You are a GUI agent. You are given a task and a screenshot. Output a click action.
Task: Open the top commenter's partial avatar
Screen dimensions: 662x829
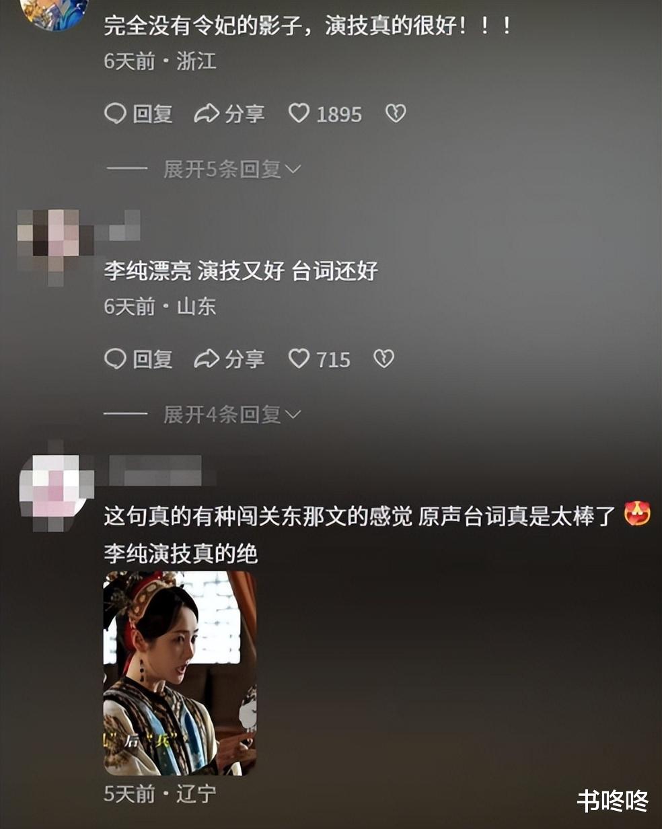coord(55,13)
